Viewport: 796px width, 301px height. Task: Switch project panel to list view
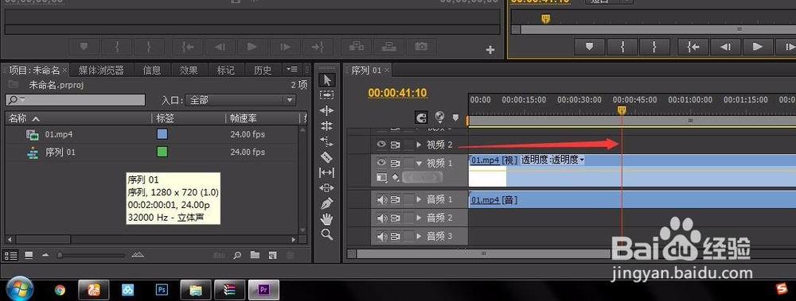[10, 255]
